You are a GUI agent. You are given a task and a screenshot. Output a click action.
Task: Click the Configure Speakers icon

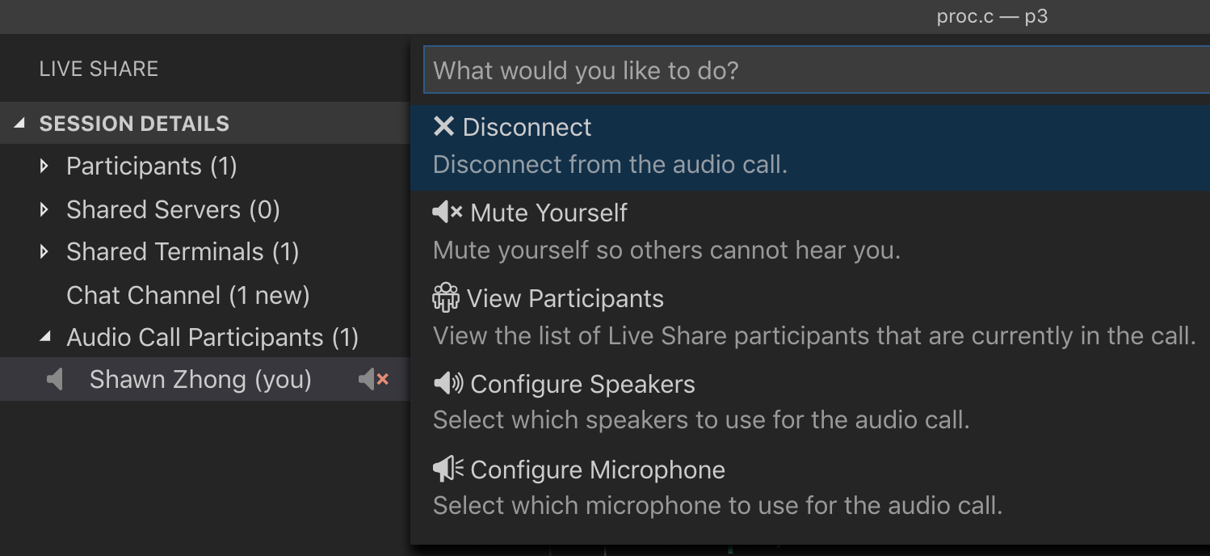(447, 384)
